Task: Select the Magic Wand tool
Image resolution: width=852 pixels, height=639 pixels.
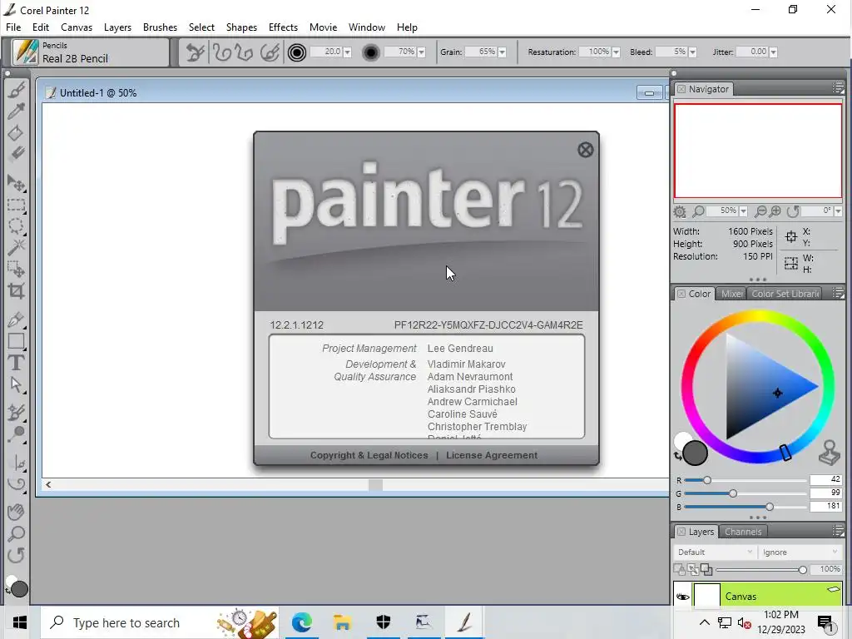Action: (x=17, y=247)
